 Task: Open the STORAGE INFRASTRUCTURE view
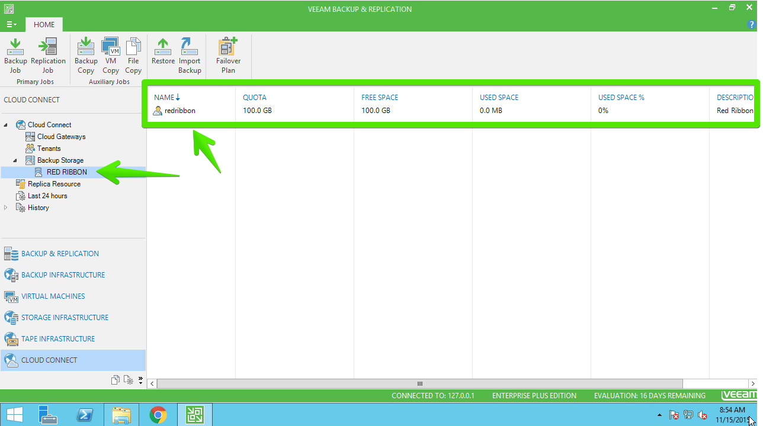pos(73,318)
